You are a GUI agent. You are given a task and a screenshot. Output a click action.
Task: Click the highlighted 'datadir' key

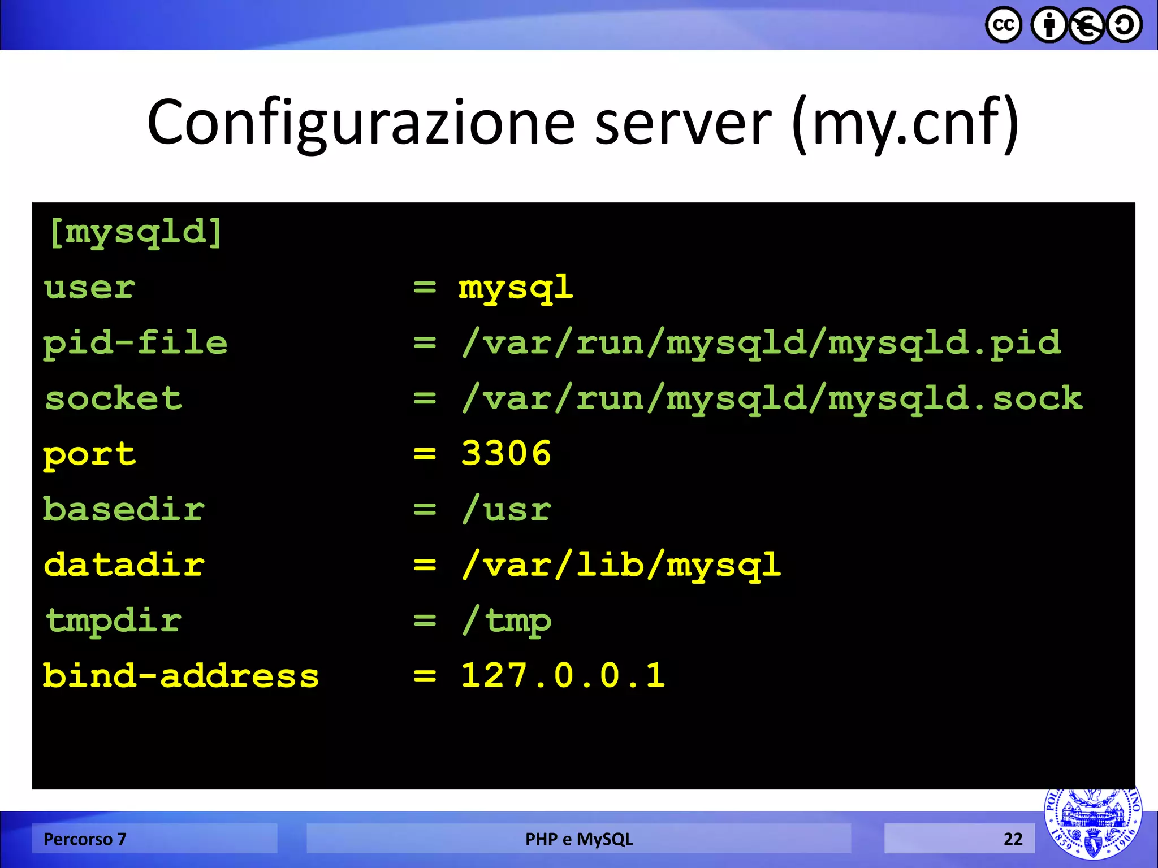(124, 563)
